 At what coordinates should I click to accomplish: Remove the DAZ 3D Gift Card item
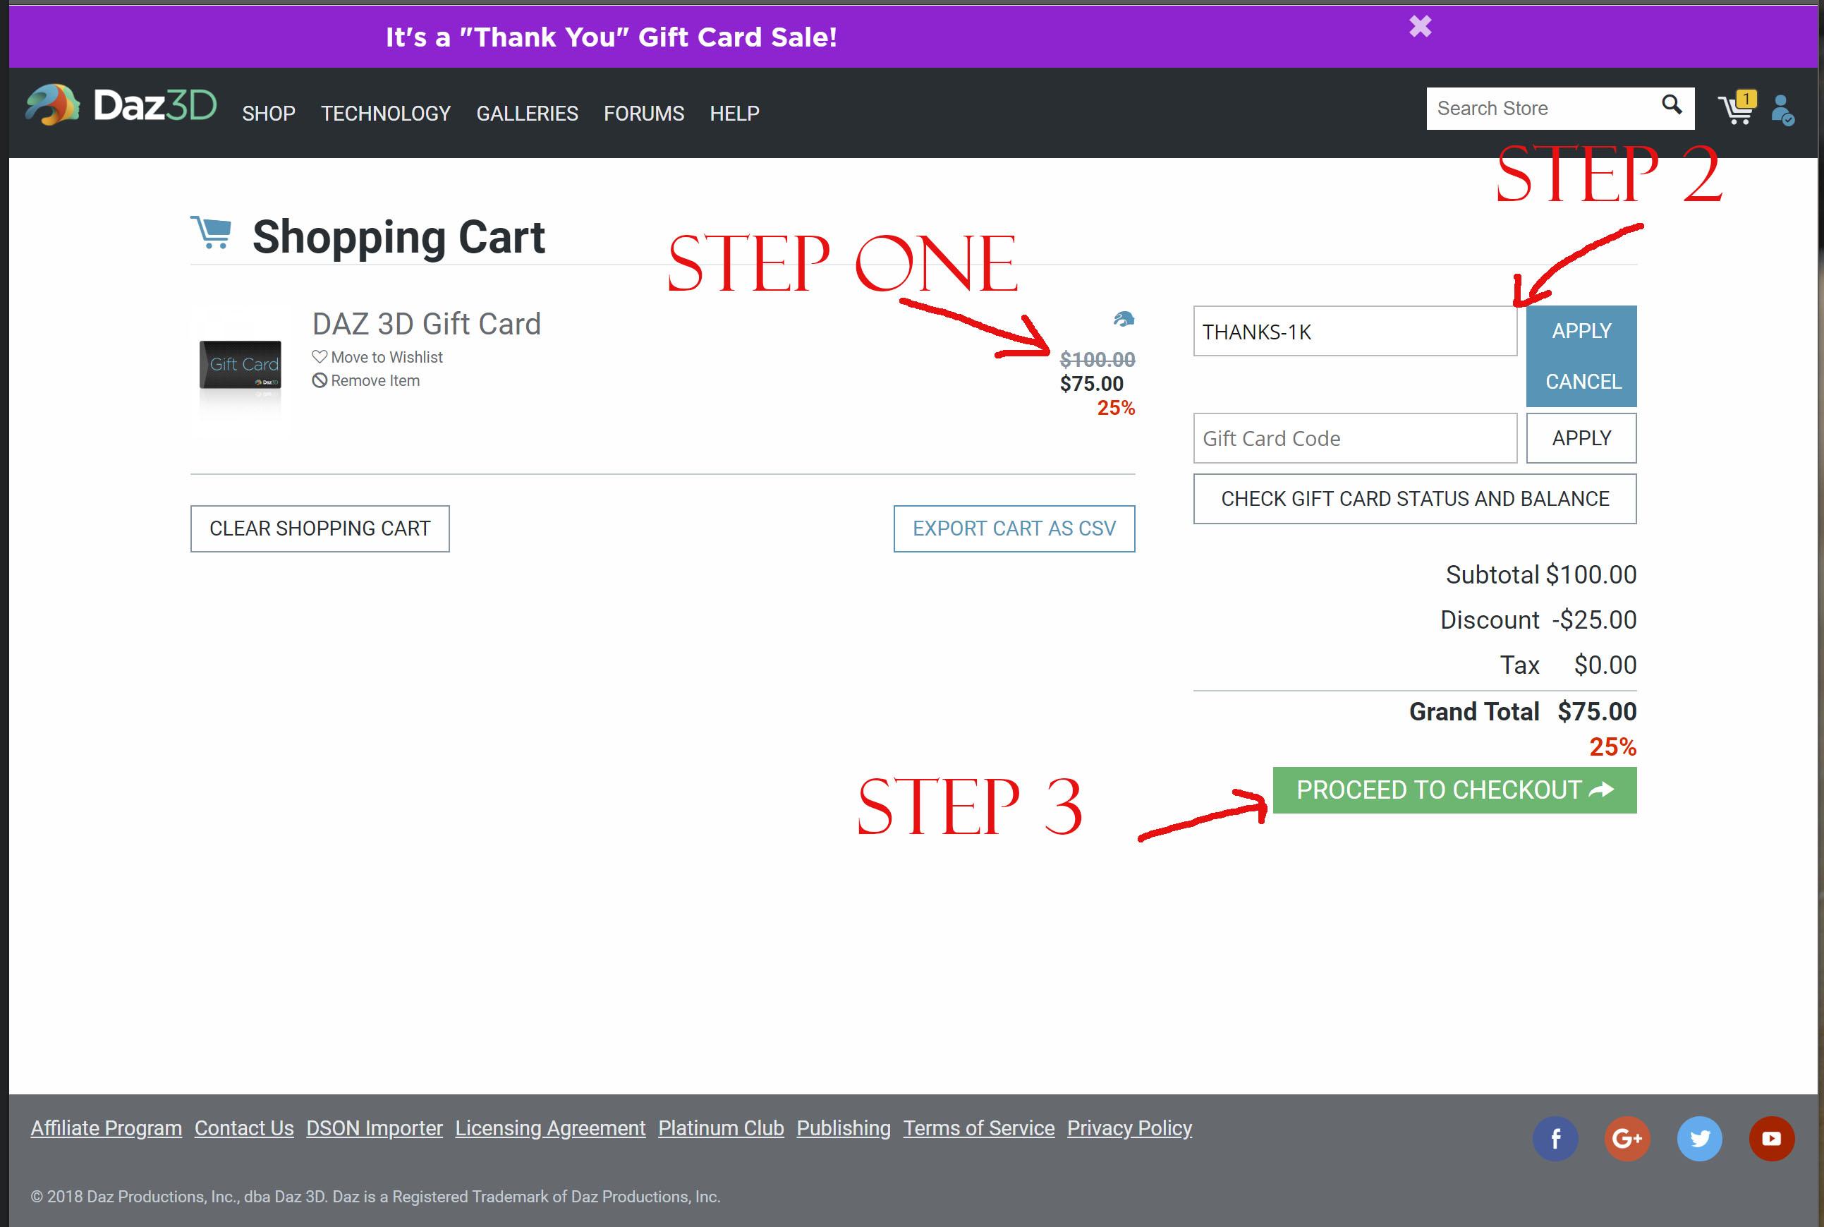(x=320, y=380)
